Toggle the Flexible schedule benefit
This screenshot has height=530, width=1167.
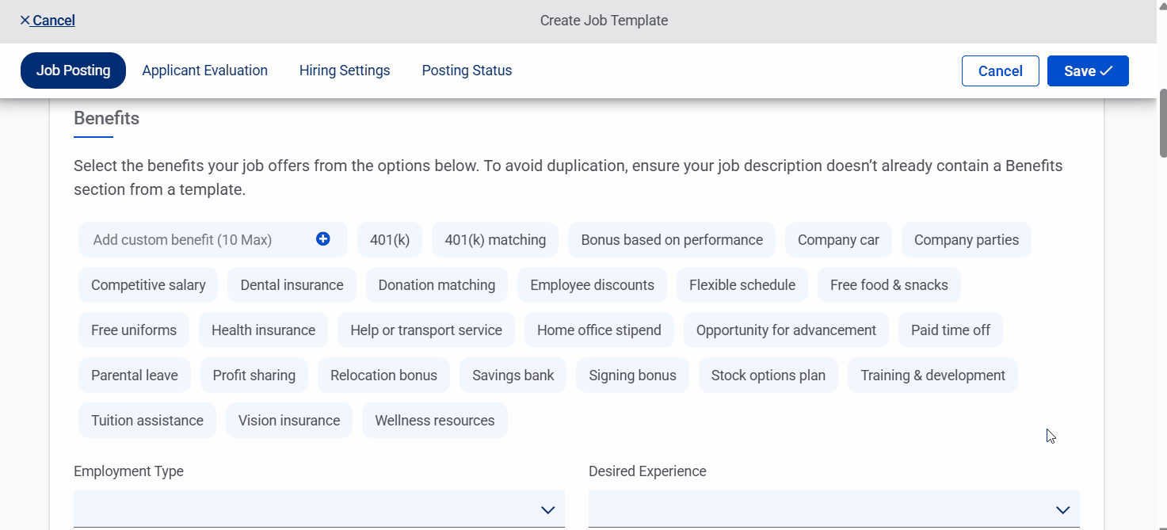(742, 284)
